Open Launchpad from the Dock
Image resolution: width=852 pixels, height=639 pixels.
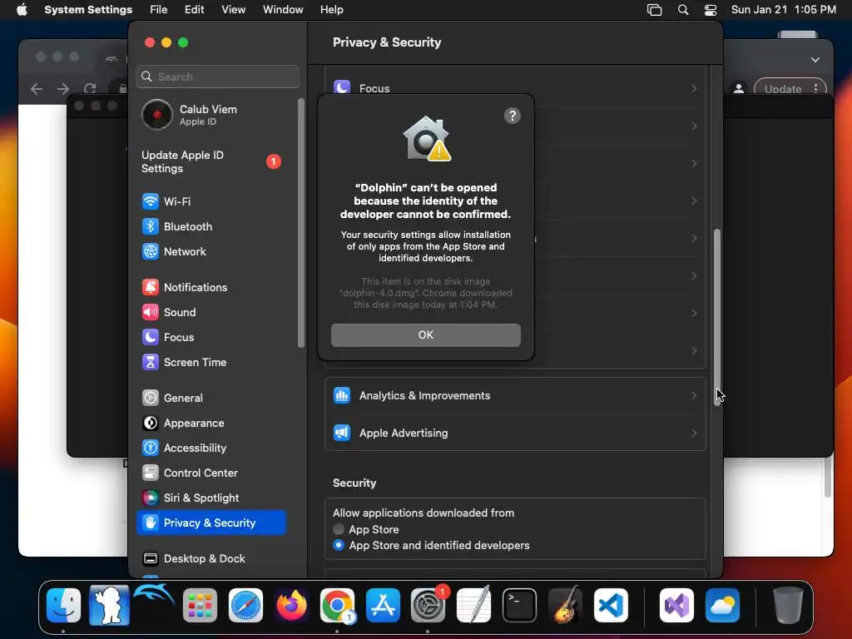(200, 606)
